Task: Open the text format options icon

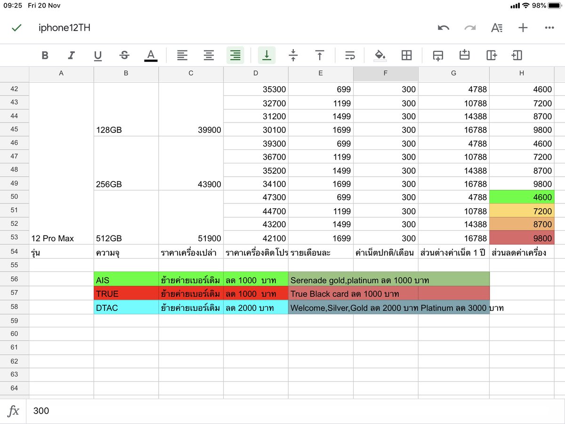Action: click(x=496, y=28)
